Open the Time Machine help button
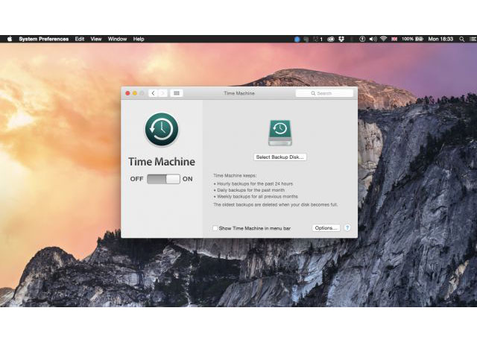 347,227
